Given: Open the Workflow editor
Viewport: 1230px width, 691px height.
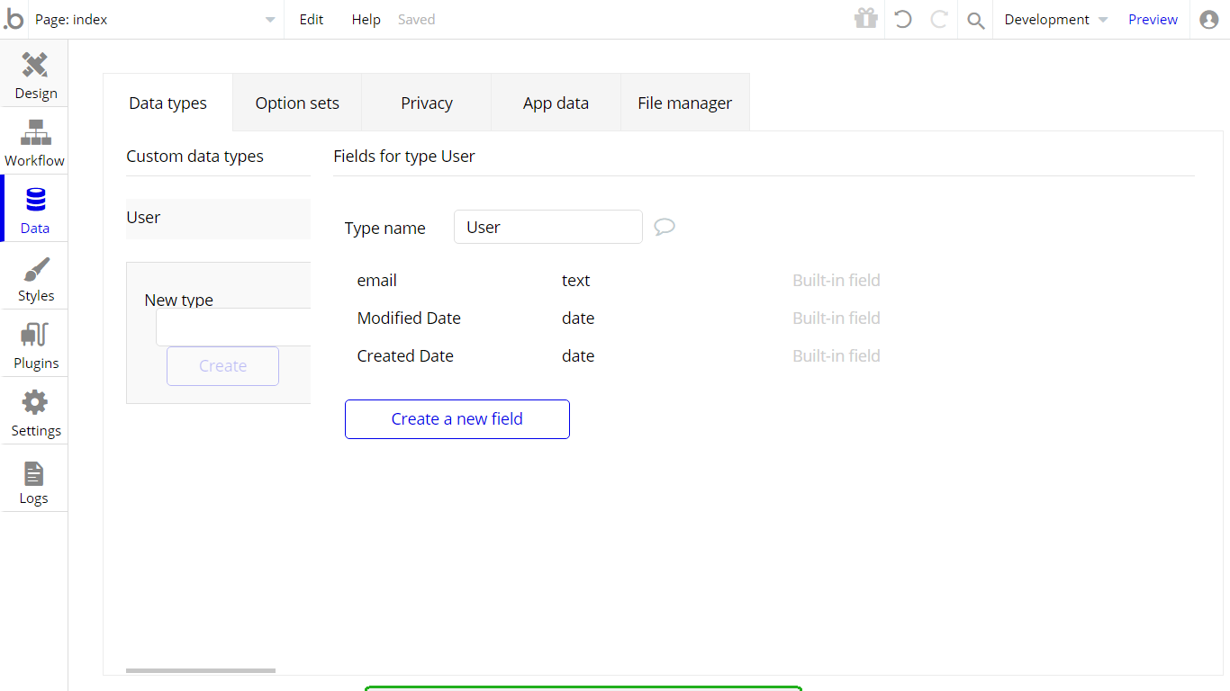Looking at the screenshot, I should [35, 141].
